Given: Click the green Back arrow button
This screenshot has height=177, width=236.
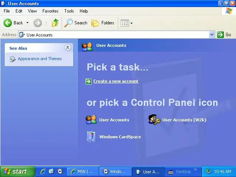Looking at the screenshot, I should [x=8, y=23].
